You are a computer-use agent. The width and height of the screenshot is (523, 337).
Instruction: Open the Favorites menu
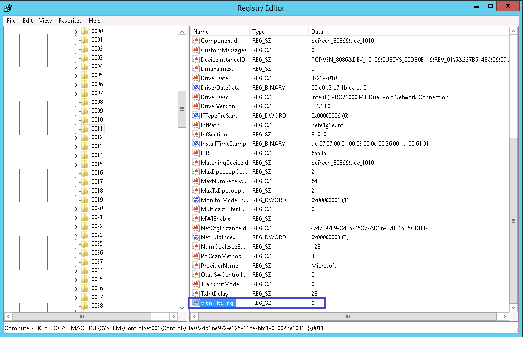click(x=70, y=21)
